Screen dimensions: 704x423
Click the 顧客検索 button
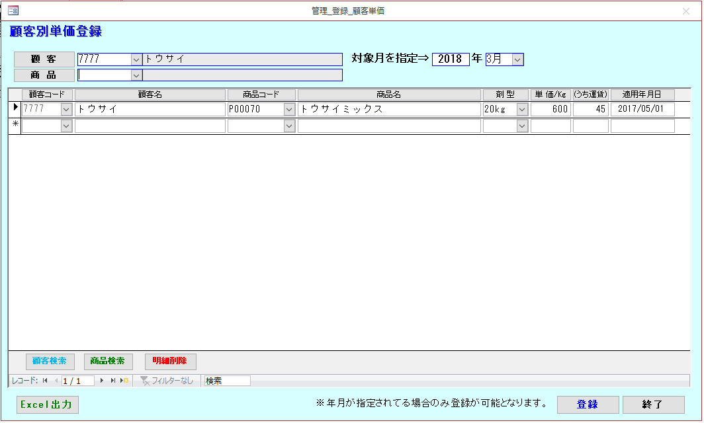50,362
